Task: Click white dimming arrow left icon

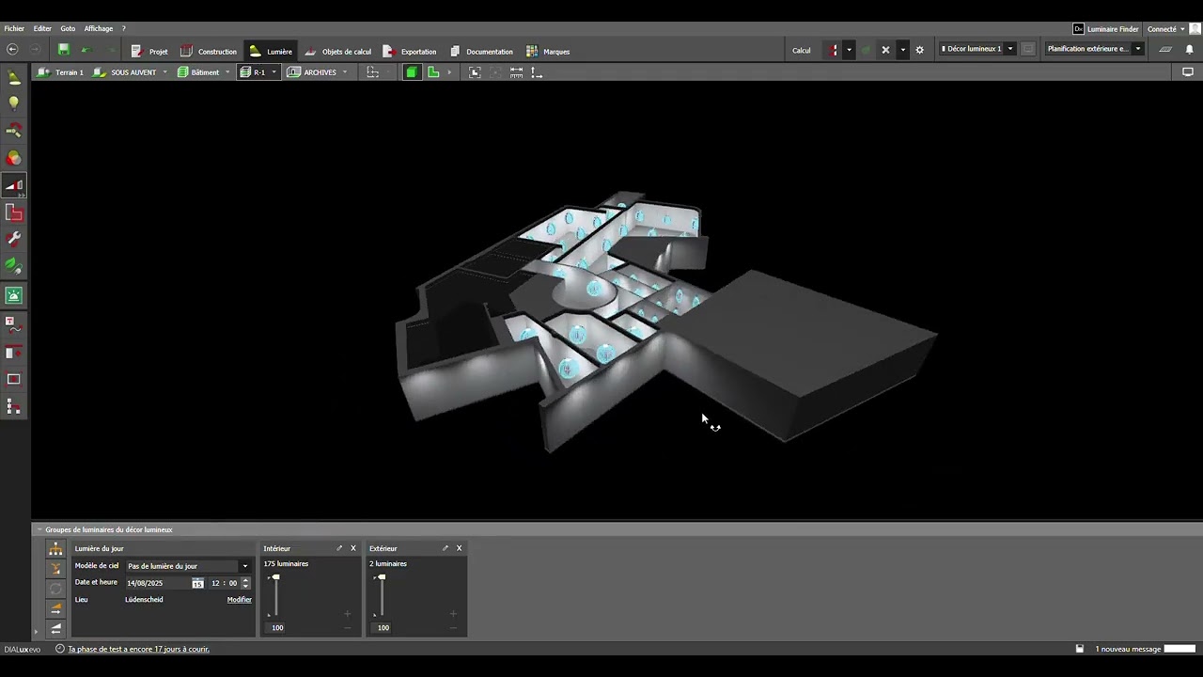Action: tap(55, 629)
